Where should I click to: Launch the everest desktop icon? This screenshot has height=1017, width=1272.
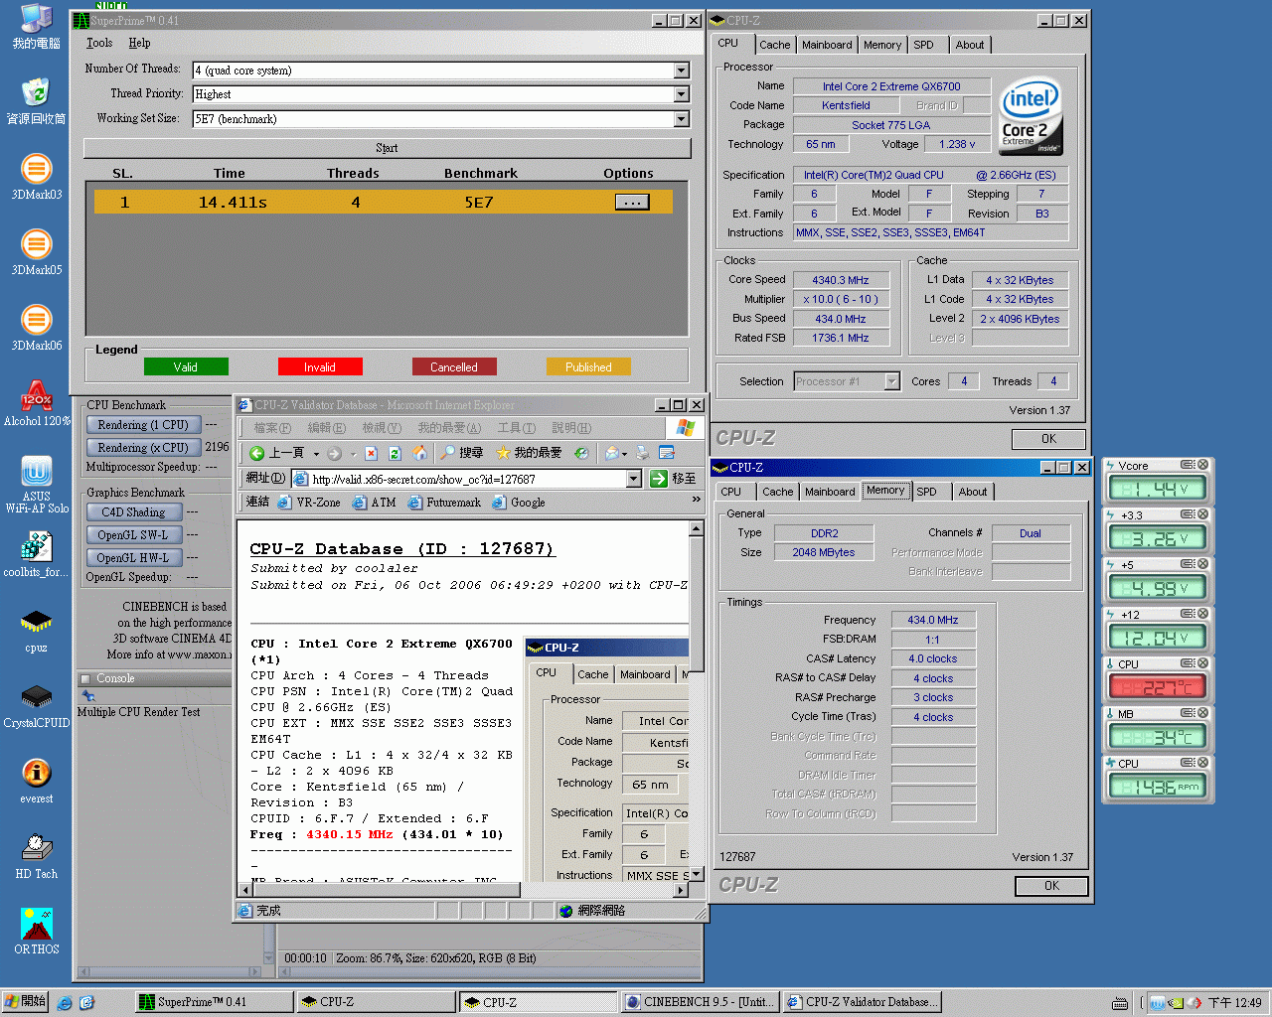tap(37, 774)
